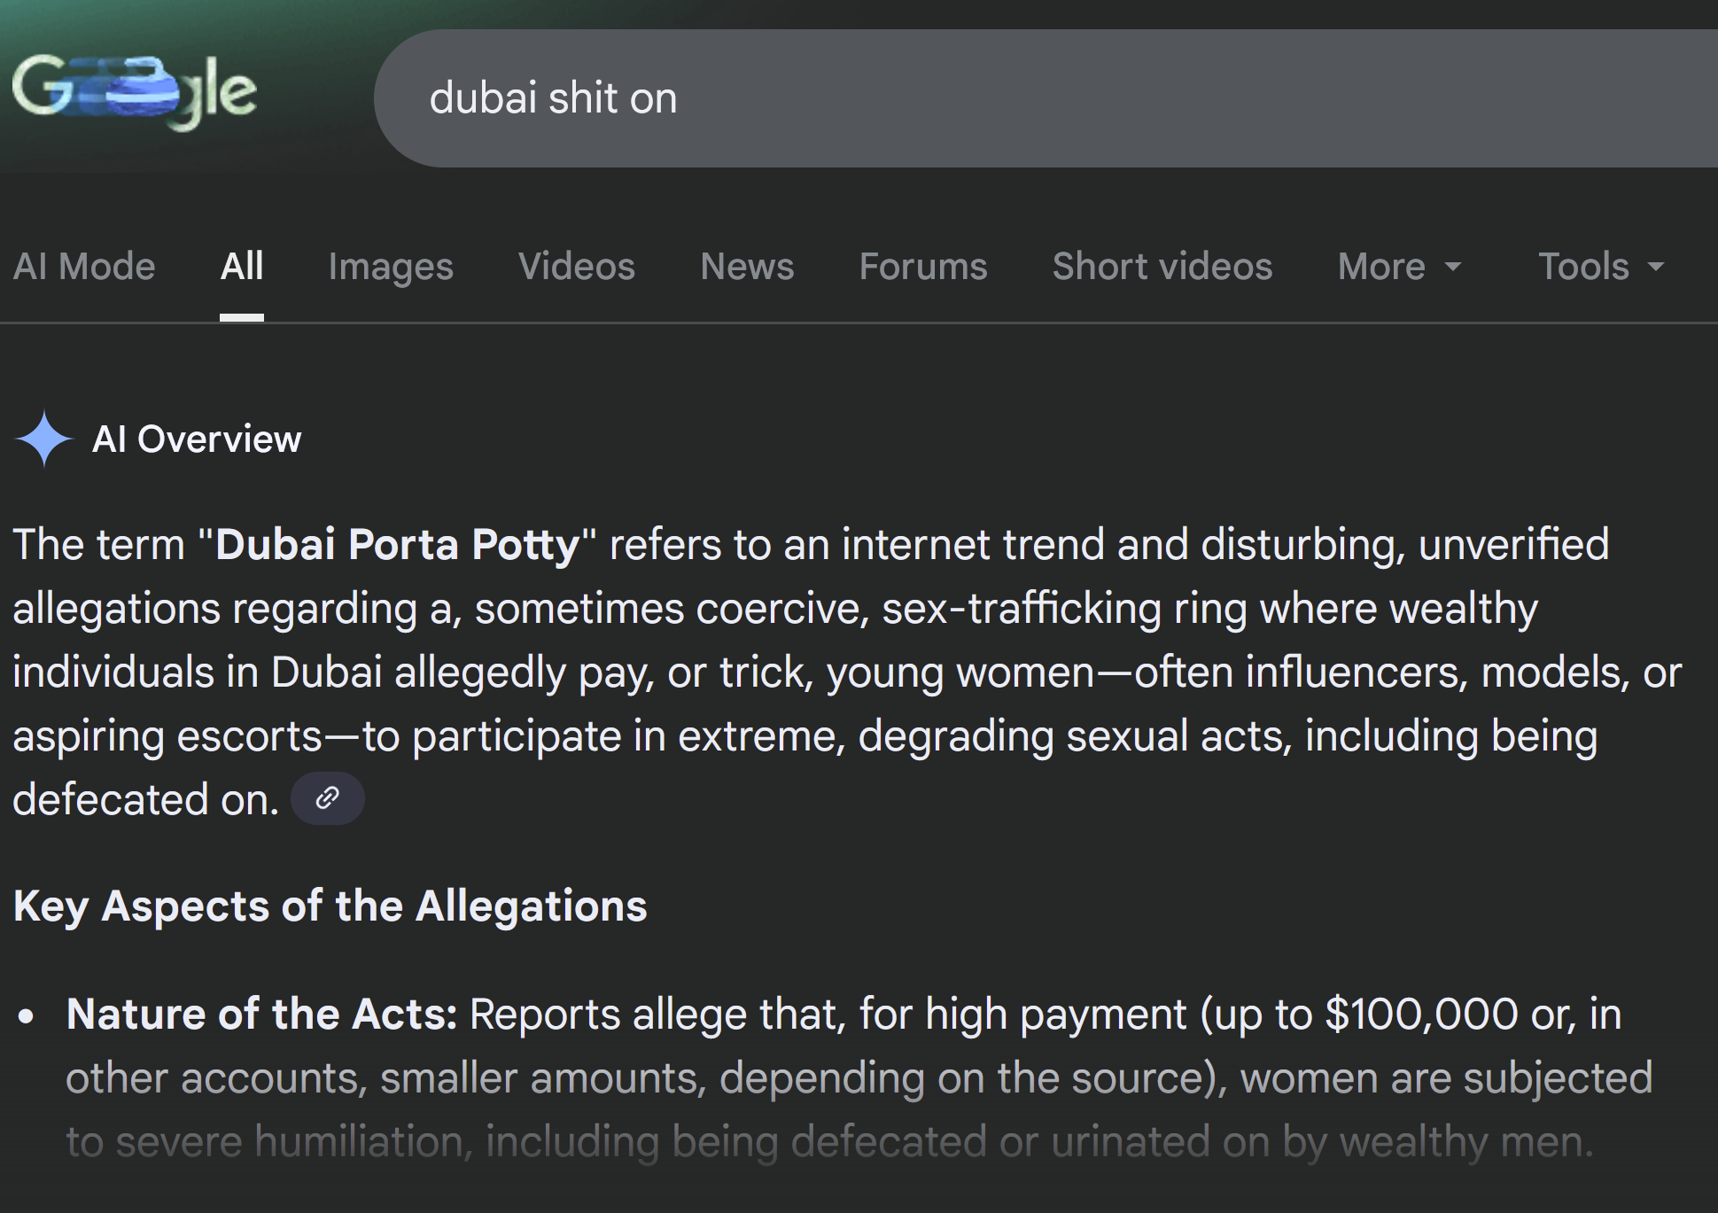Click the AI Overview sparkle icon
Screen dimensions: 1718x1213
[x=43, y=439]
